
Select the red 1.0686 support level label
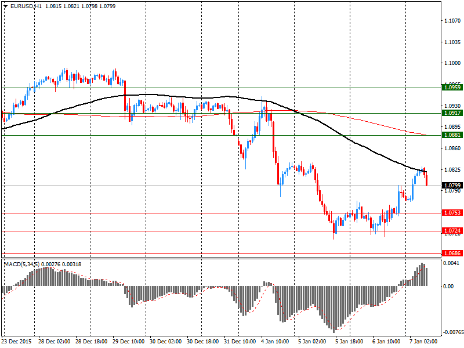coord(452,253)
